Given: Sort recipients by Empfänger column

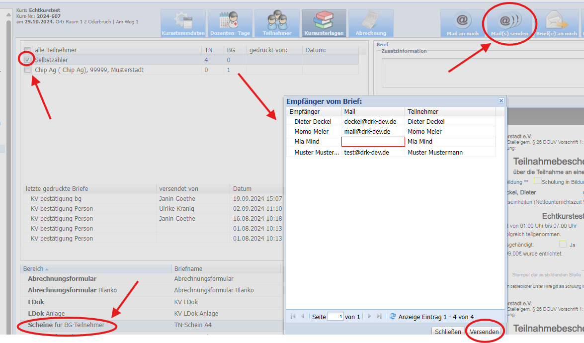Looking at the screenshot, I should point(304,112).
